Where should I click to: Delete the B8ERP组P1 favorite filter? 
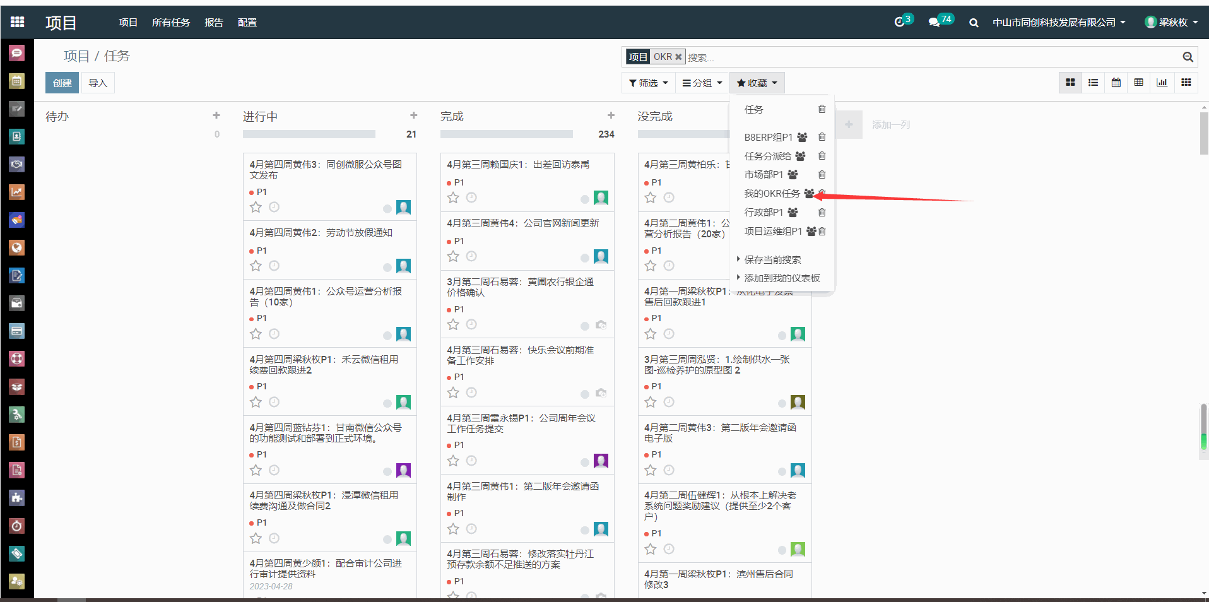click(x=822, y=137)
